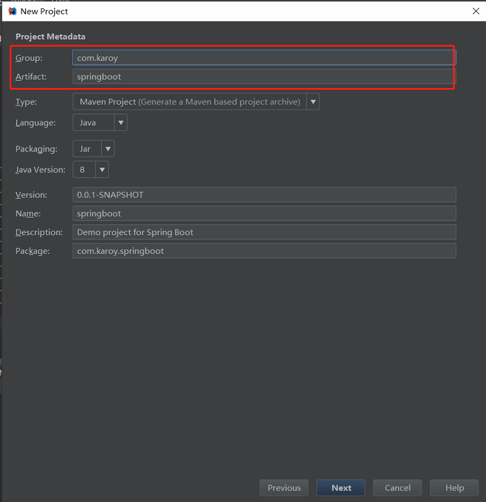Open Help for this dialog
The image size is (486, 502).
click(x=454, y=488)
